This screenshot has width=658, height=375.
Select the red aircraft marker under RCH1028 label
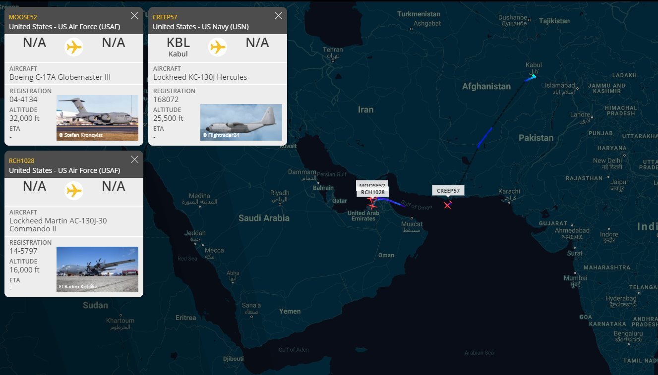tap(371, 206)
